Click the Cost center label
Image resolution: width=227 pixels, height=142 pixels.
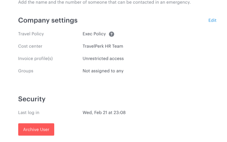[x=30, y=46]
